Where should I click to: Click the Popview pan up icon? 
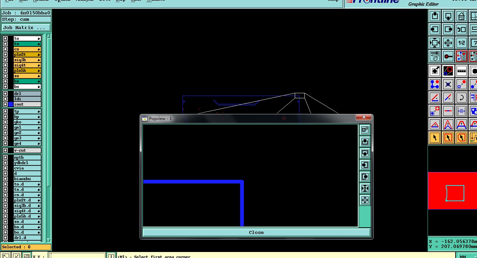365,141
